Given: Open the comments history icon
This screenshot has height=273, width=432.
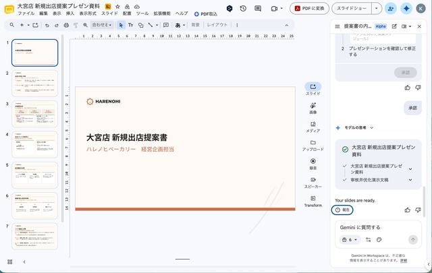Looking at the screenshot, I should pyautogui.click(x=258, y=9).
